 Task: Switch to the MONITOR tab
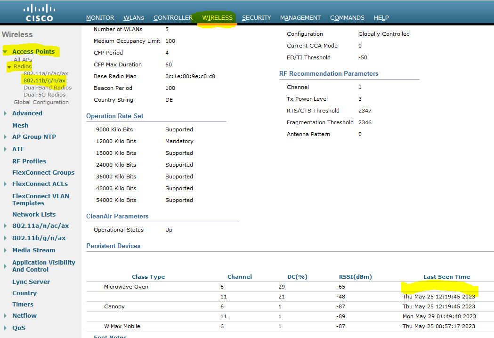click(x=100, y=17)
